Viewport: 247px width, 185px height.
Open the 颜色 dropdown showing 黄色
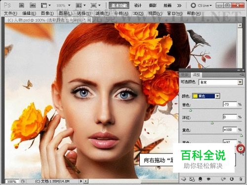[x=206, y=96]
